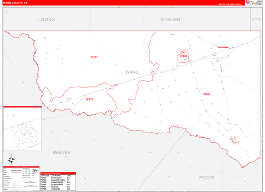The height and width of the screenshot is (192, 265).
Task: Select ZIP code label 79756 on map
Action: (x=207, y=94)
